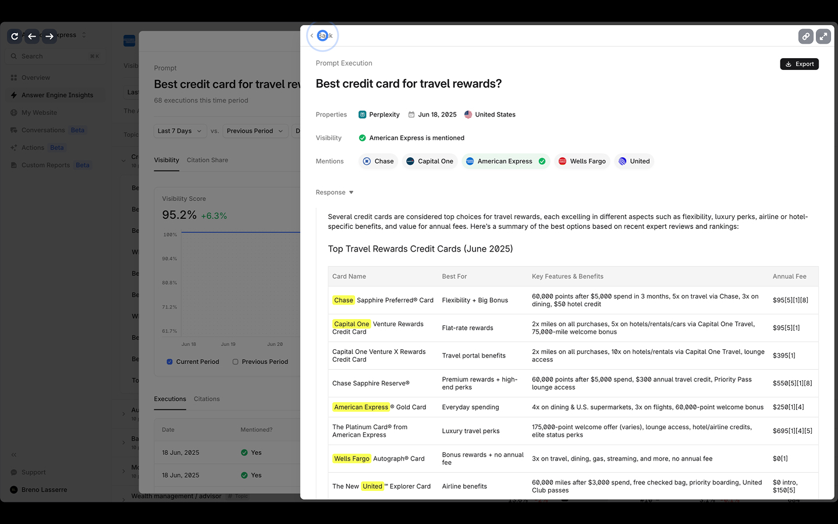Click the Perplexity logo in Properties
The width and height of the screenshot is (838, 524).
[363, 115]
